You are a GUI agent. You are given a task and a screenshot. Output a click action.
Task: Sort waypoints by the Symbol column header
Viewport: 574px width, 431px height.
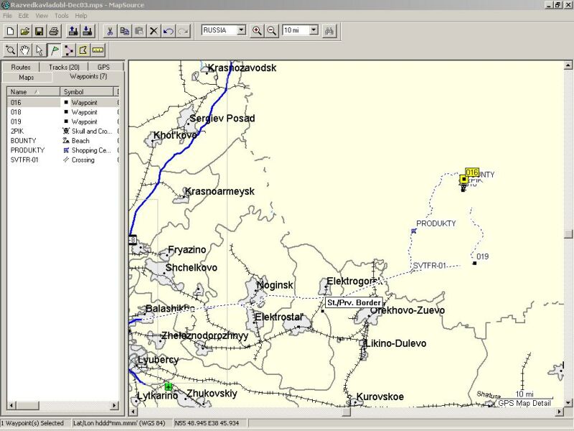coord(87,92)
